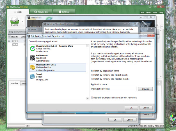The image size is (176, 131).
Task: Choose Match by window title (partial match)
Action: pos(92,79)
